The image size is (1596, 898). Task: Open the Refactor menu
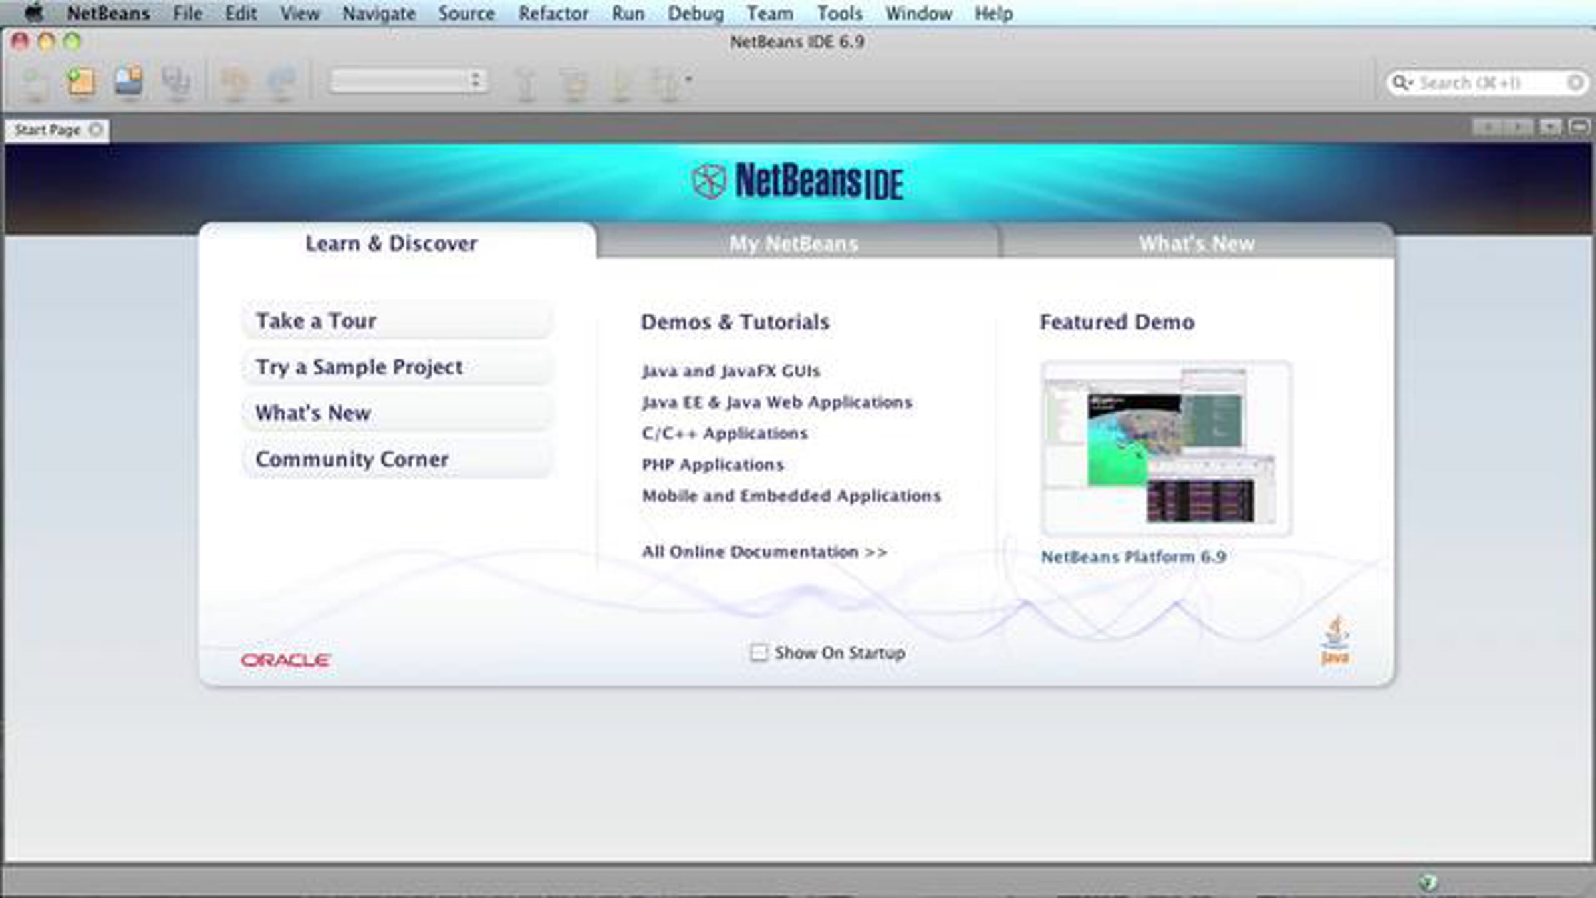click(553, 13)
